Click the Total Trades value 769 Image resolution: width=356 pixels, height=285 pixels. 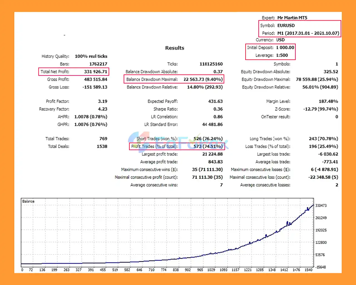[103, 138]
